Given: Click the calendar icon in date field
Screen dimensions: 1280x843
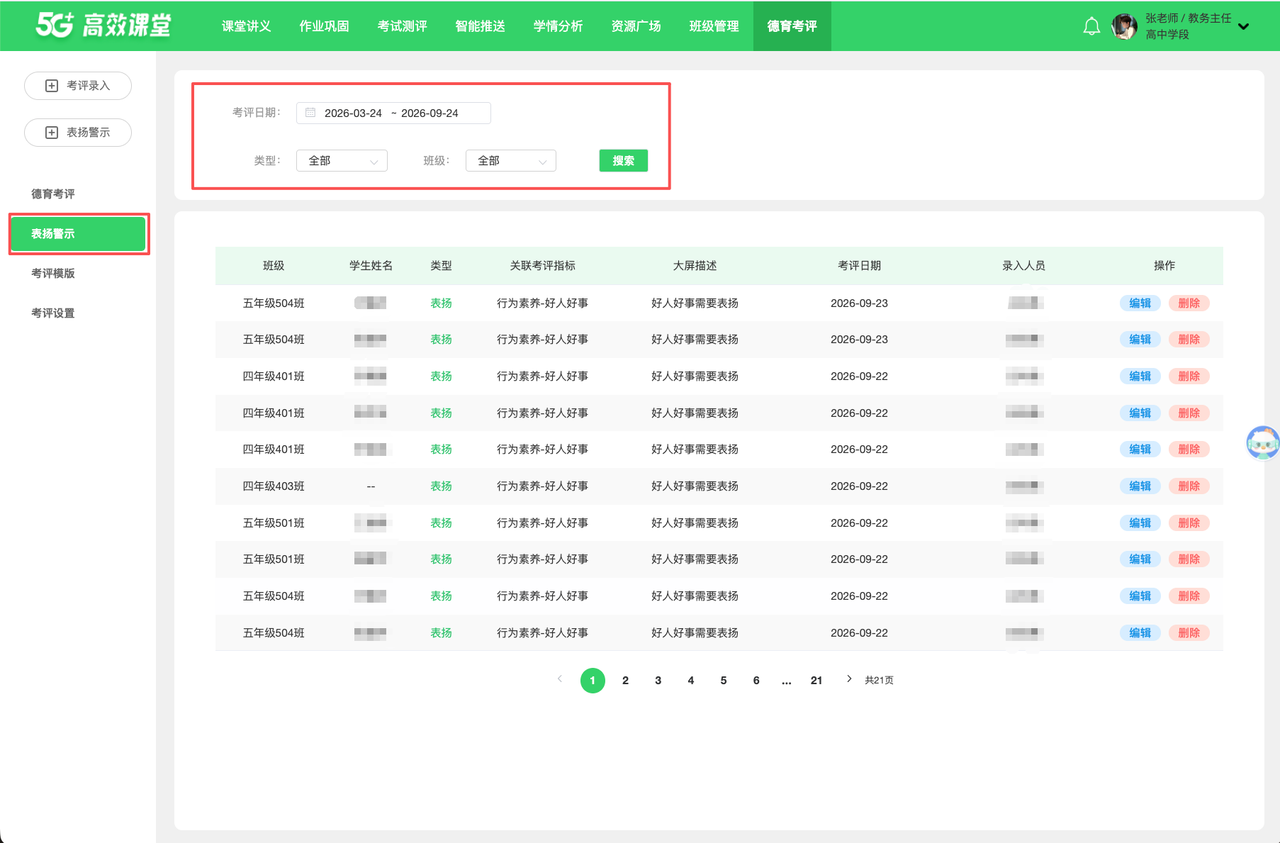Looking at the screenshot, I should pyautogui.click(x=310, y=113).
